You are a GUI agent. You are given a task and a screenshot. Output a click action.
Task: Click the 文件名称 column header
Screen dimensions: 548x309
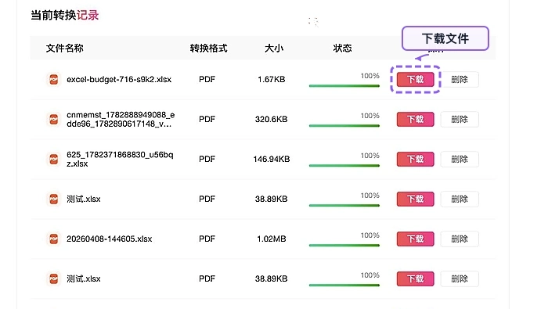coord(65,48)
